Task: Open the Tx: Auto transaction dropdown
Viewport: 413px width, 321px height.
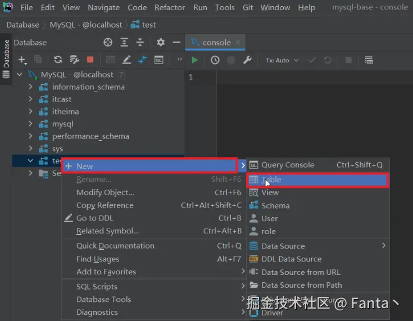Action: click(x=282, y=60)
